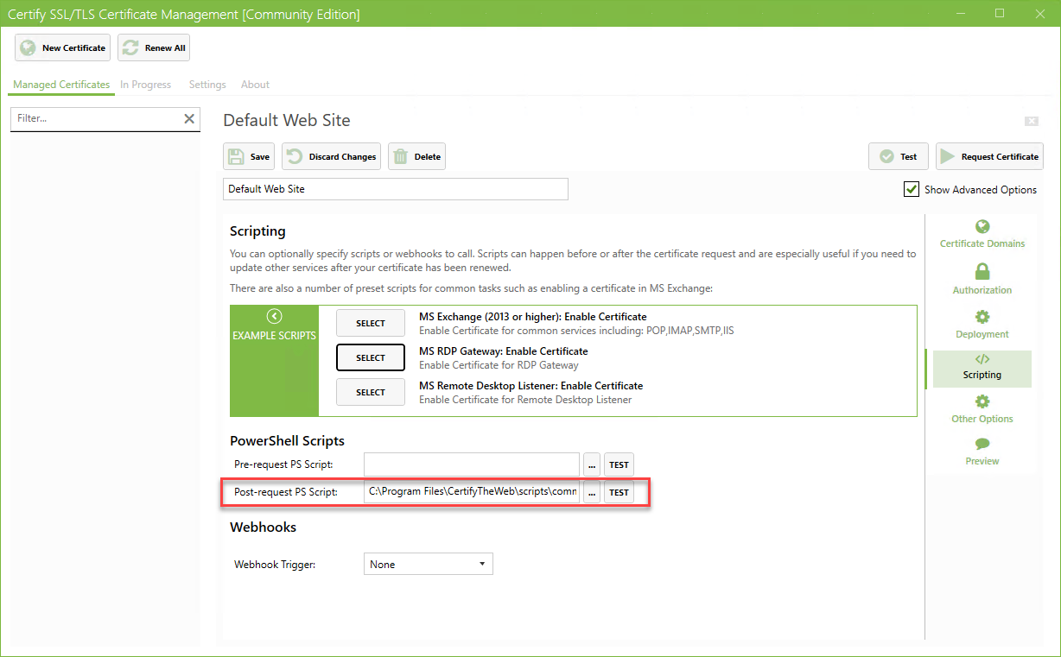The image size is (1061, 657).
Task: Collapse the Example Scripts panel arrow
Action: coord(274,317)
